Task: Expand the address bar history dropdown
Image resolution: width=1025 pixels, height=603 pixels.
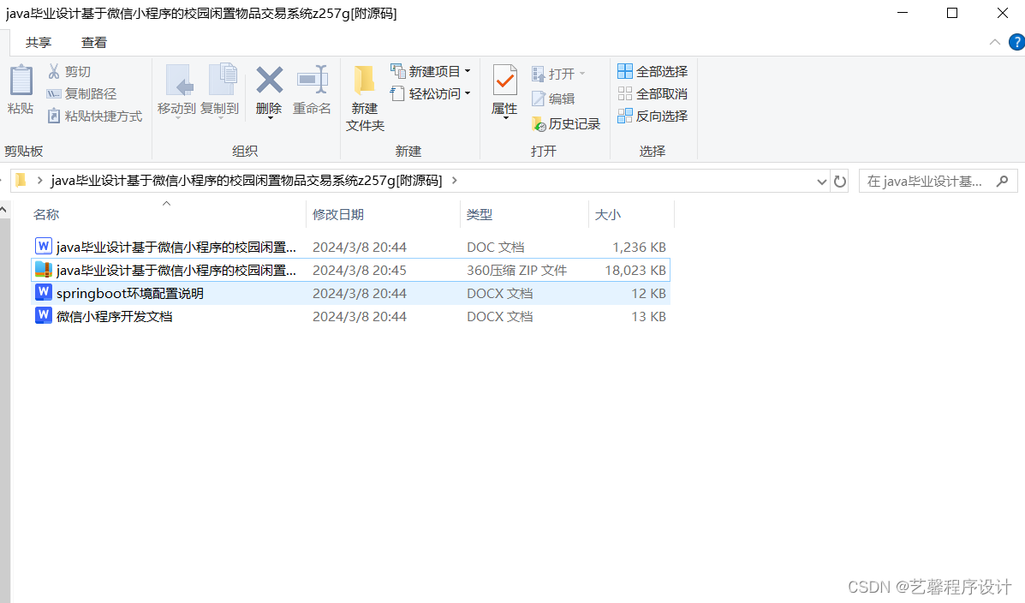Action: coord(821,181)
